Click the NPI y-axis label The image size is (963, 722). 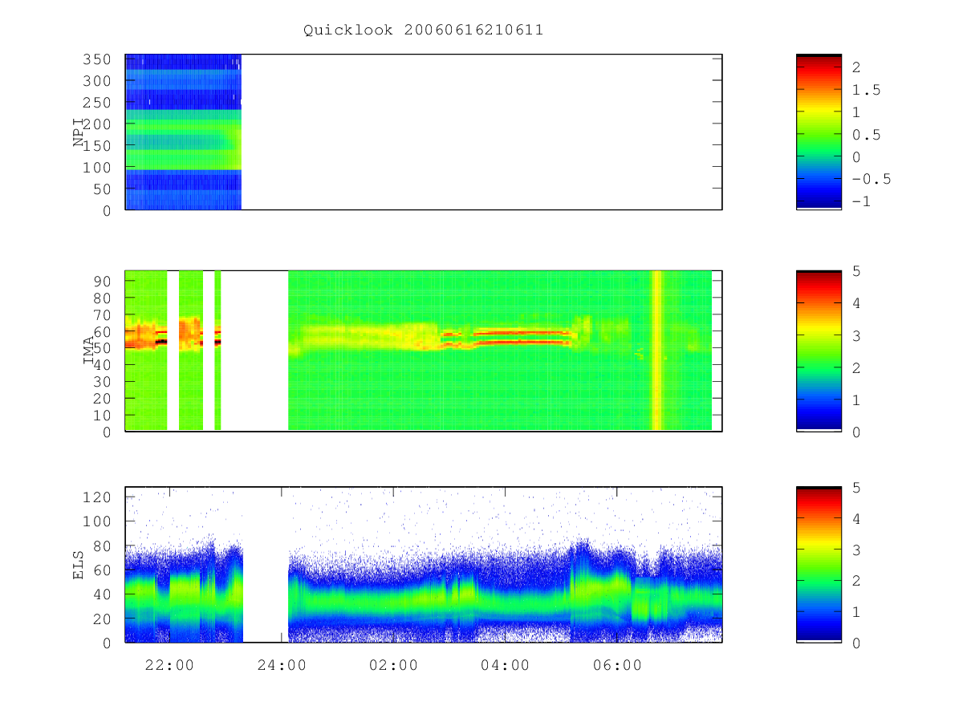(79, 132)
